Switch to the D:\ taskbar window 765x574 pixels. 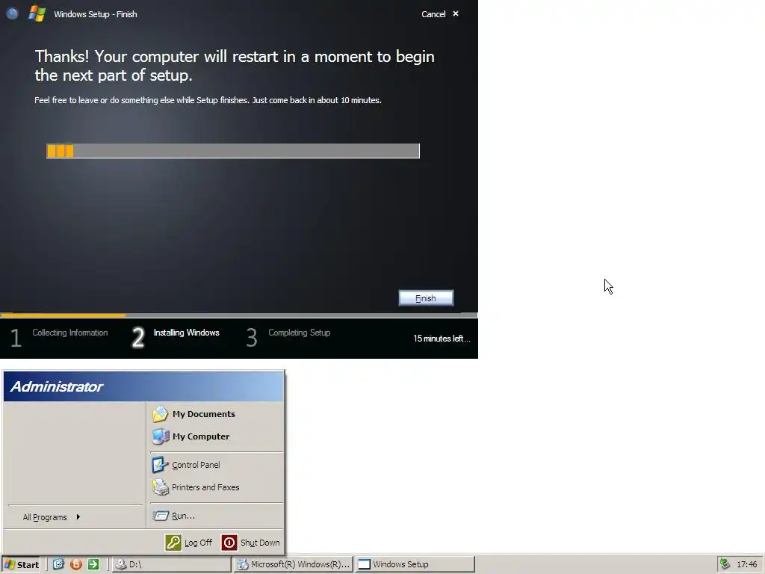click(172, 564)
